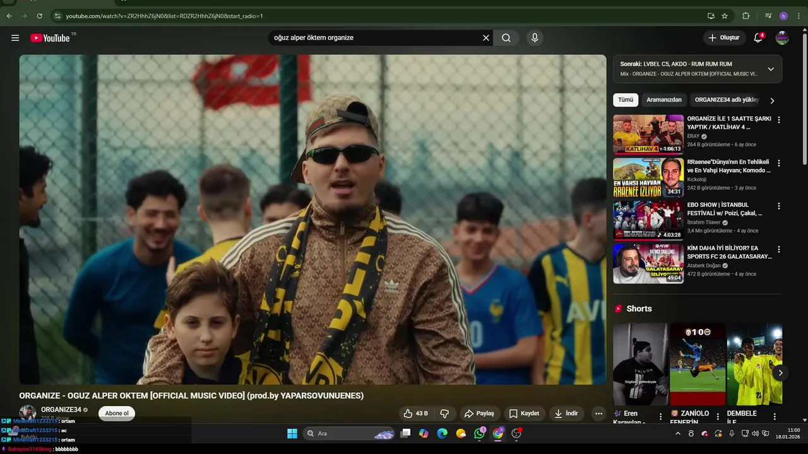Viewport: 808px width, 454px height.
Task: Show hidden system tray icons chevron
Action: coord(678,433)
